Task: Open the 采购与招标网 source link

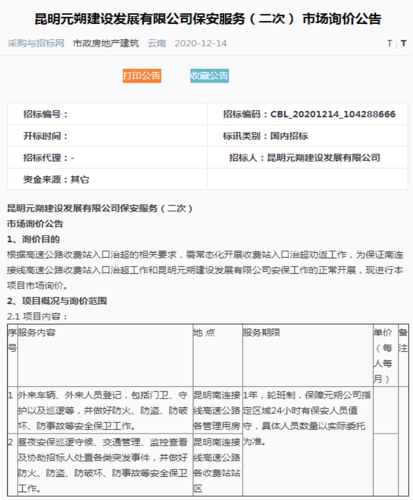Action: point(36,43)
